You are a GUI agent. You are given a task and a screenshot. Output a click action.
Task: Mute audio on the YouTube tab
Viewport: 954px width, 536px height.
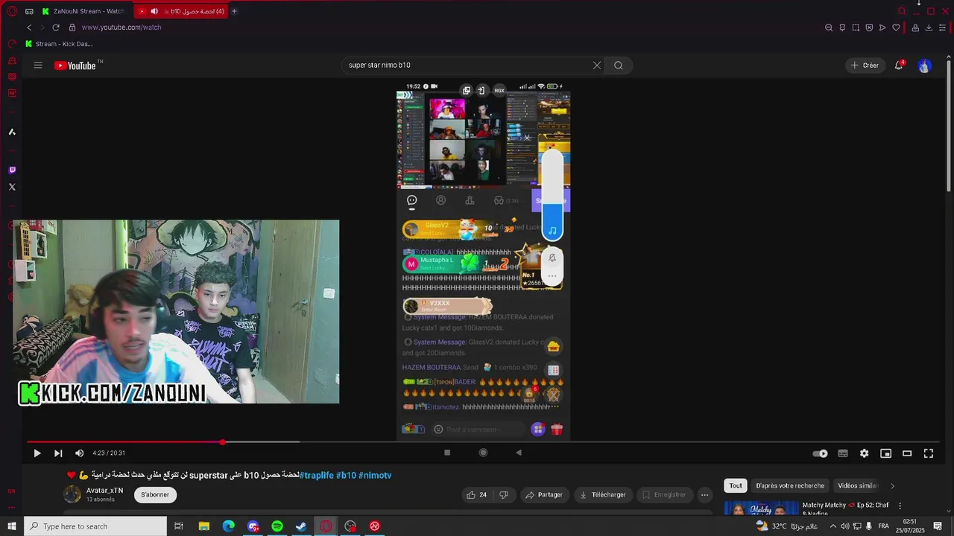154,11
